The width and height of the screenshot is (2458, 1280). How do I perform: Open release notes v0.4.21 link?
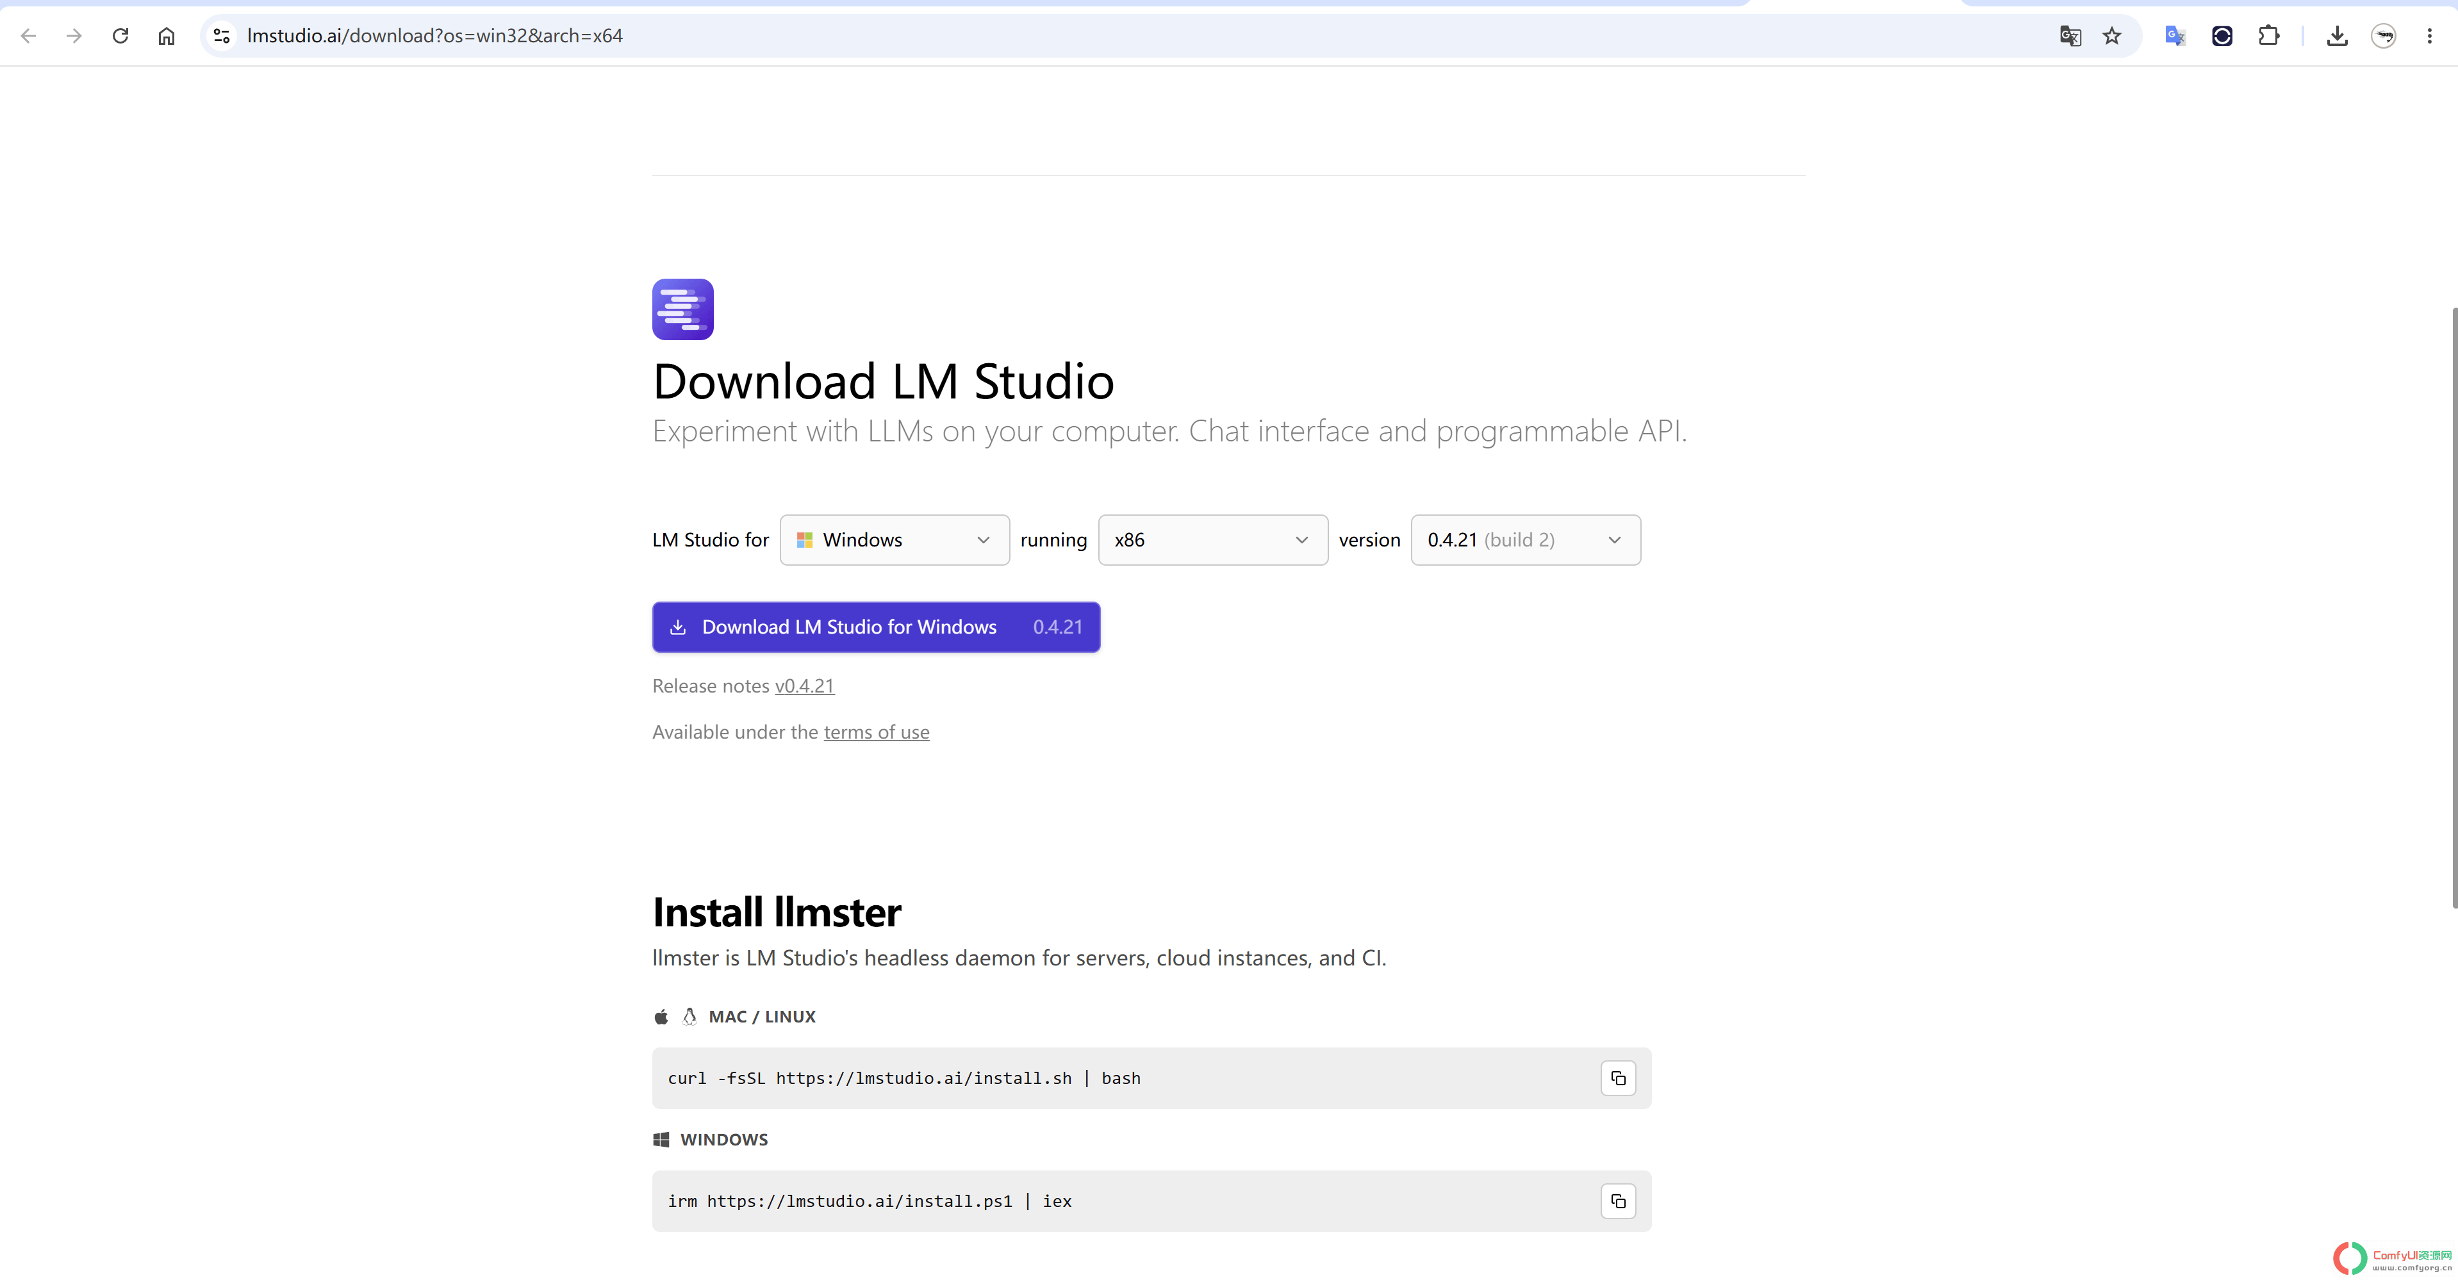click(804, 685)
